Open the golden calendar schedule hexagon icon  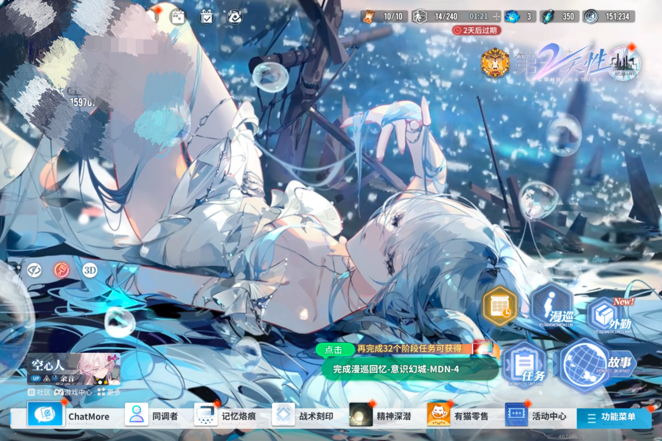click(x=500, y=306)
